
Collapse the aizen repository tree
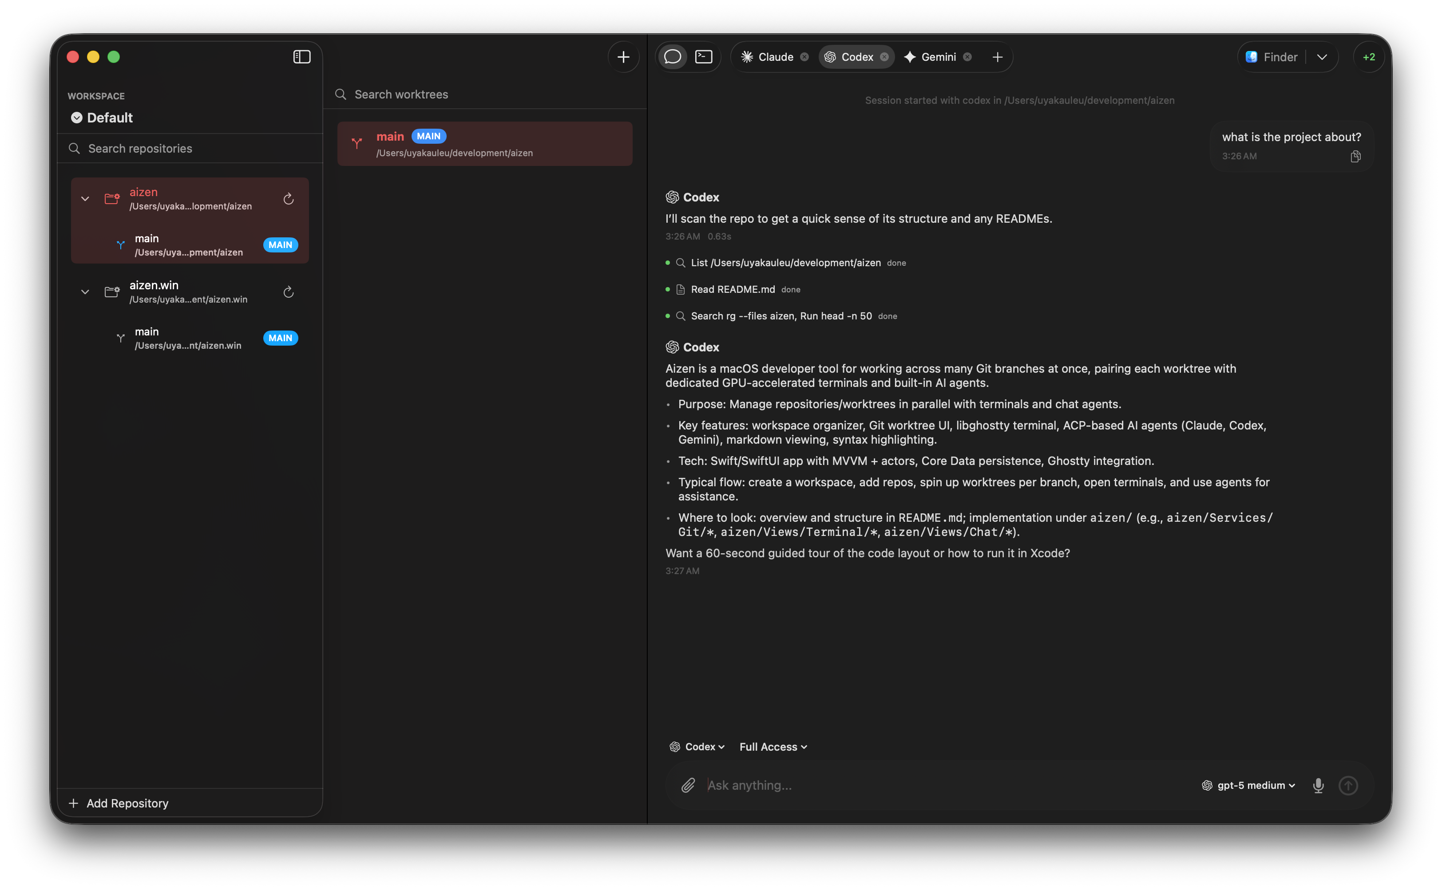[x=85, y=199]
